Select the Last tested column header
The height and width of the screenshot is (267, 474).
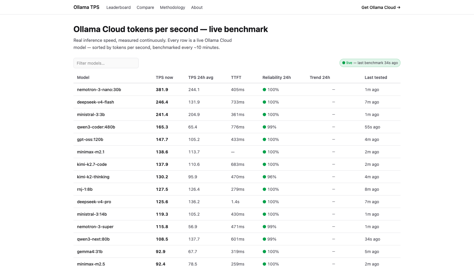pyautogui.click(x=376, y=77)
